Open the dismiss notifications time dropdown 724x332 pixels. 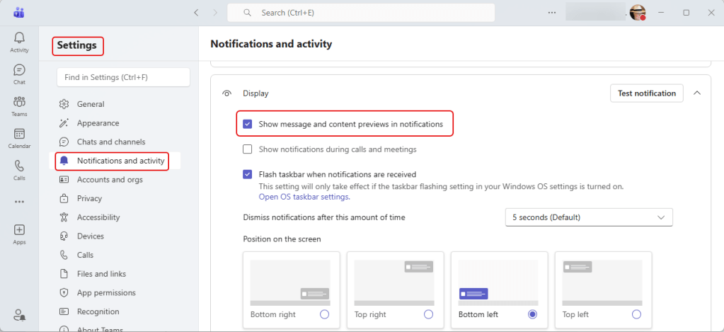tap(588, 217)
